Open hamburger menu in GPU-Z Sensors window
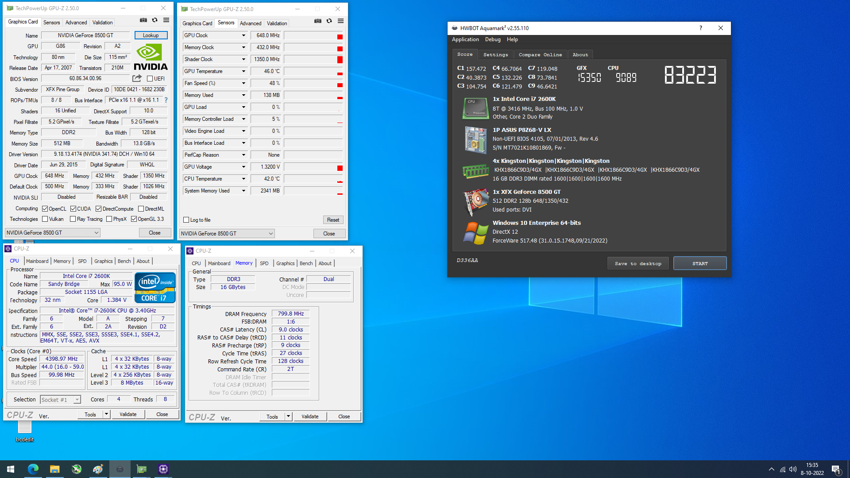Viewport: 850px width, 478px height. 340,21
